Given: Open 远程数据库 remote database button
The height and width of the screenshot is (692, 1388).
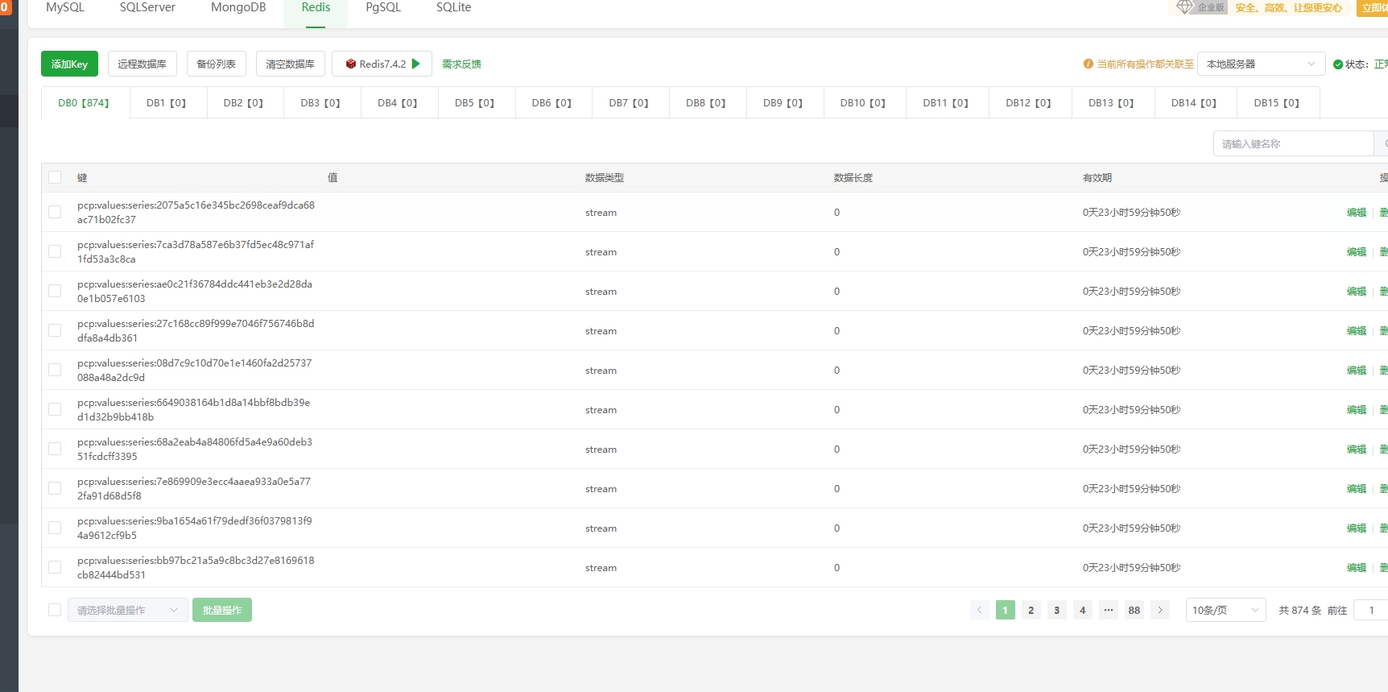Looking at the screenshot, I should tap(142, 64).
